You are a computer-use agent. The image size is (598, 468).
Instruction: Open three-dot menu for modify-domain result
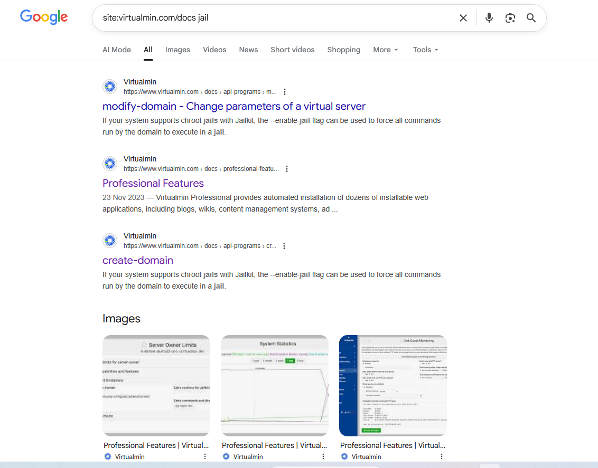(285, 92)
